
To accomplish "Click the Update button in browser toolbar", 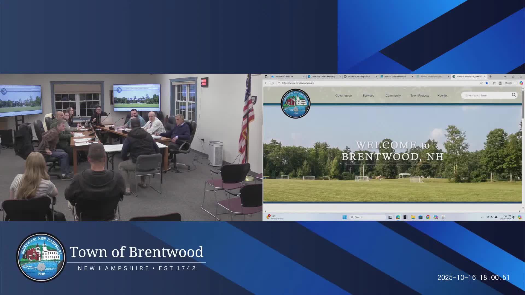I will click(509, 83).
